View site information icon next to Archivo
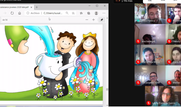181x108 pixels. 28,13
